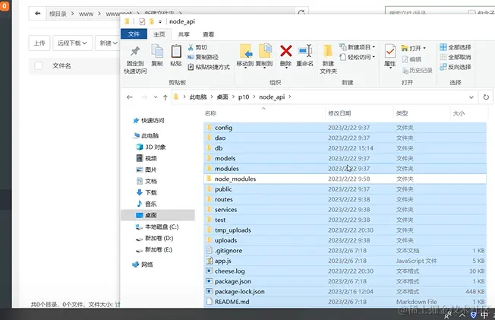Open New item (新建项目) dropdown
Screen dimensions: 495x320
click(x=357, y=47)
